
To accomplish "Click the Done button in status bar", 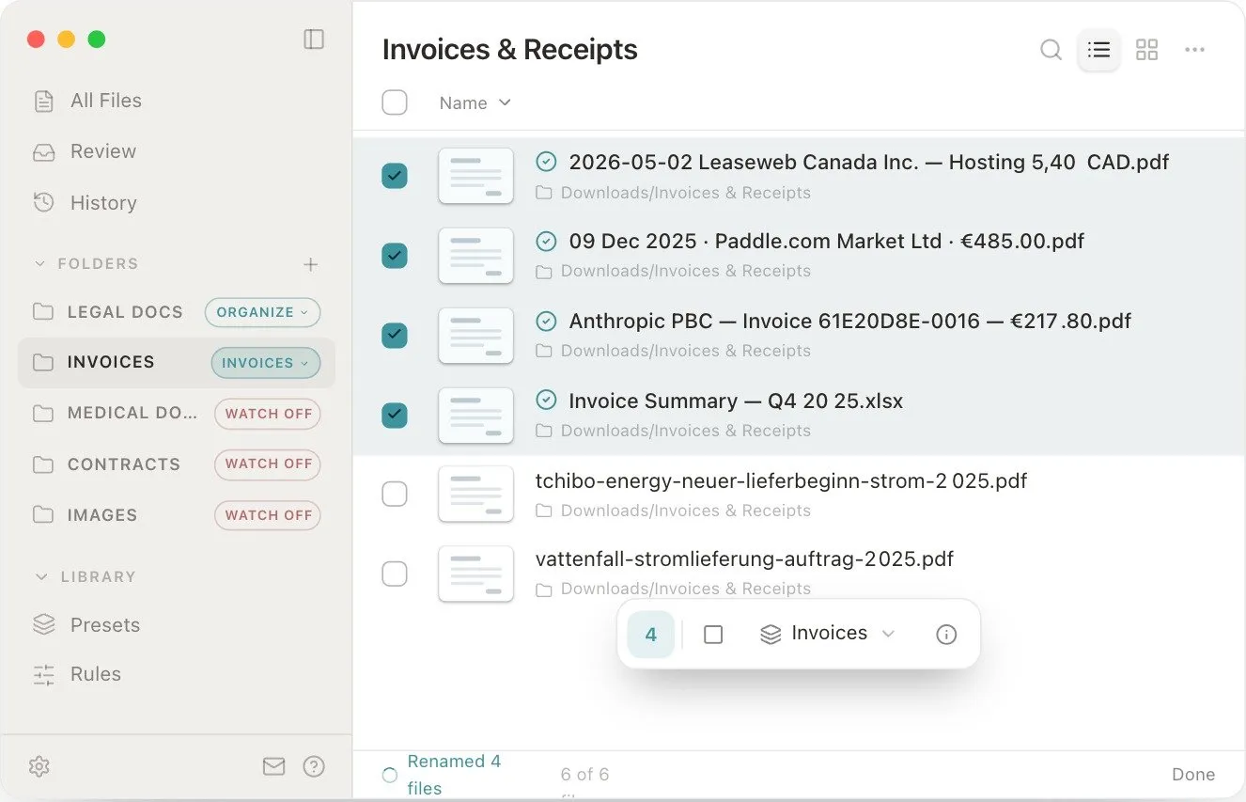I will pyautogui.click(x=1193, y=775).
